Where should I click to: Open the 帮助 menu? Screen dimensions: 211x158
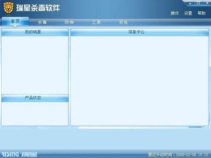coord(201,13)
